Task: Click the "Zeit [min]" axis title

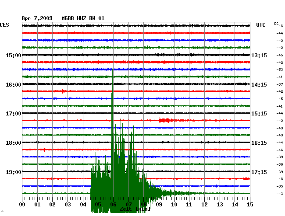Action: pyautogui.click(x=135, y=209)
